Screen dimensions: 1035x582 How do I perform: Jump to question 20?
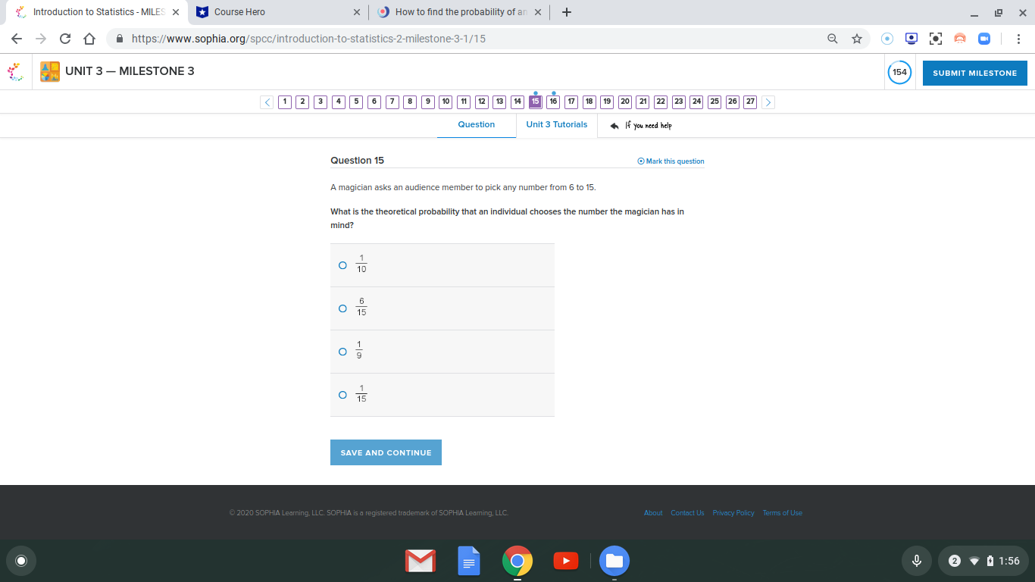[x=625, y=102]
